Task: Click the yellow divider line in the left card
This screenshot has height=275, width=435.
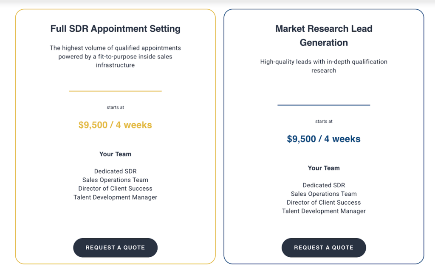Action: 115,91
